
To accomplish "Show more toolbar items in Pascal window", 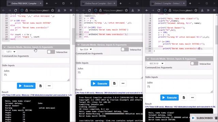I will (139, 10).
